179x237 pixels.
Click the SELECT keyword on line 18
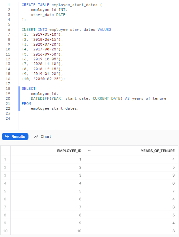click(28, 88)
